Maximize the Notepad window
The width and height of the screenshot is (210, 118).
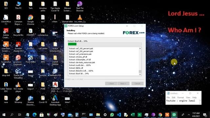tap(190, 93)
